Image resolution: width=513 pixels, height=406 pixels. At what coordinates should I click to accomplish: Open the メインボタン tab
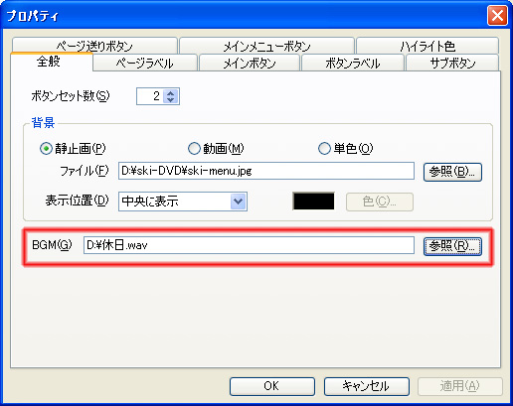coord(250,63)
